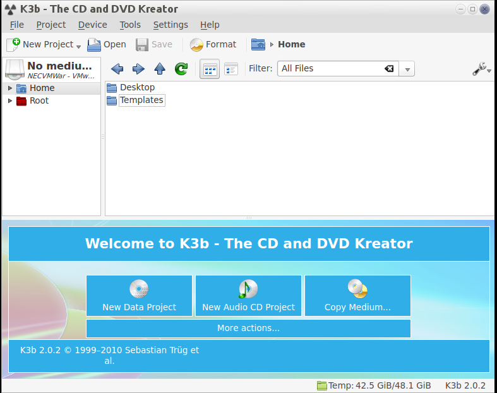Switch to detailed list view mode
497x393 pixels.
pyautogui.click(x=231, y=69)
